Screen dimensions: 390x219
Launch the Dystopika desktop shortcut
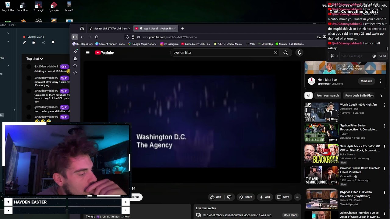(54, 7)
